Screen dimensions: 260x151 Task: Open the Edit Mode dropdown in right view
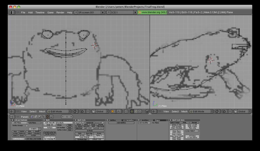click(201, 111)
